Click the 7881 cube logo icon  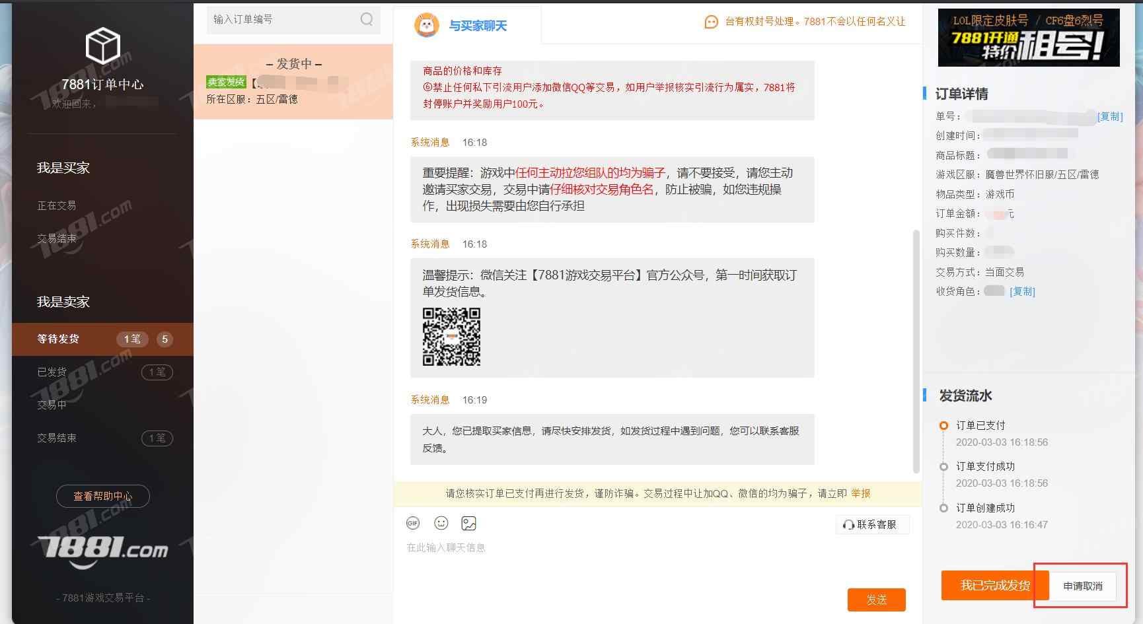102,46
